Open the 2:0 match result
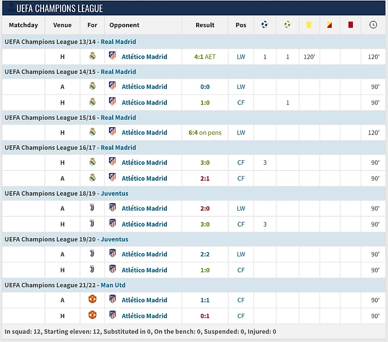The image size is (388, 342). click(205, 208)
